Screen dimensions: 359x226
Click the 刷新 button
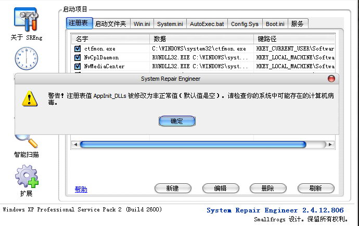[316, 189]
